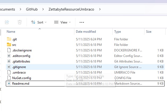Click the NuGet.config file icon
The width and height of the screenshot is (167, 111).
[x=9, y=78]
